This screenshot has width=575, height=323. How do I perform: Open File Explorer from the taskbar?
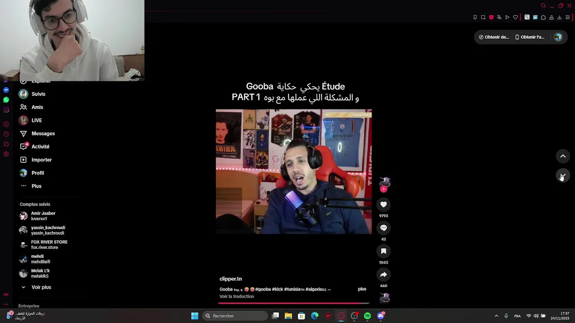point(288,316)
